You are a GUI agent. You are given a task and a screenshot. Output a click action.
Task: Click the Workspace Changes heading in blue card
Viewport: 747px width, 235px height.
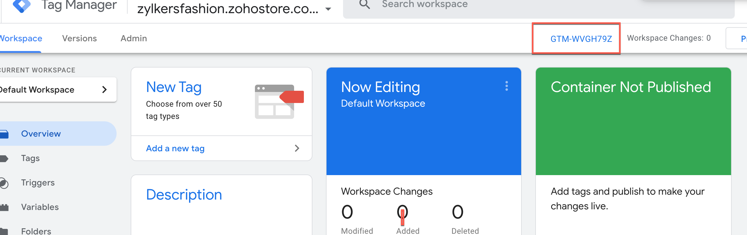click(x=387, y=192)
